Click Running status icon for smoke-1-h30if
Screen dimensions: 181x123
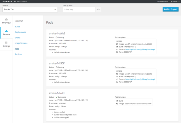(57, 67)
